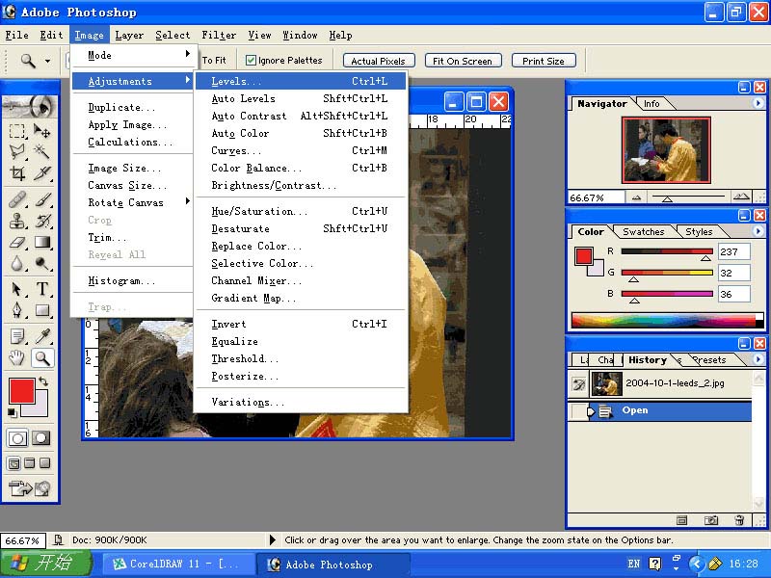Switch to the Swatches tab
Viewport: 771px width, 578px height.
click(643, 231)
